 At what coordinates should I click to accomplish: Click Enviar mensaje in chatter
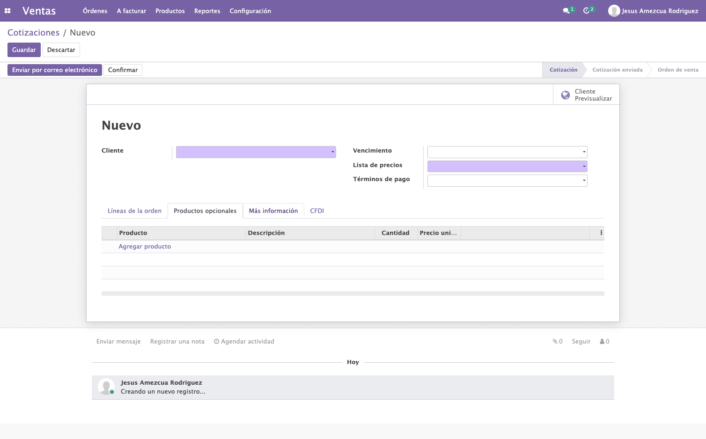[118, 342]
